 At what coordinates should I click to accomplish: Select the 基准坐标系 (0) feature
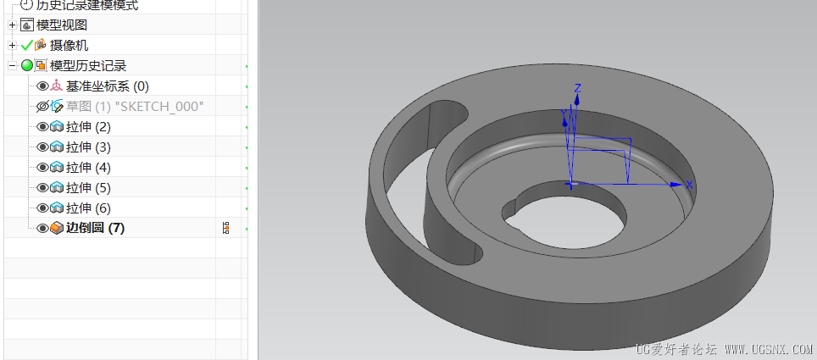coord(108,86)
